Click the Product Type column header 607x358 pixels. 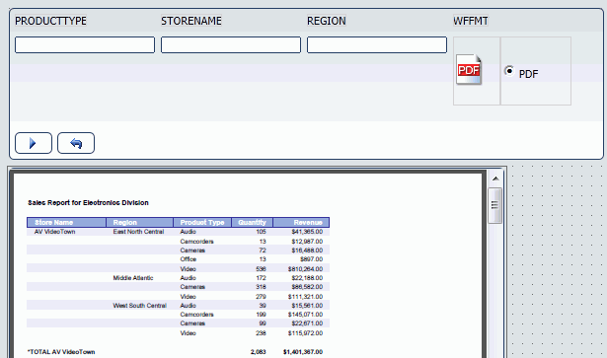[x=202, y=222]
